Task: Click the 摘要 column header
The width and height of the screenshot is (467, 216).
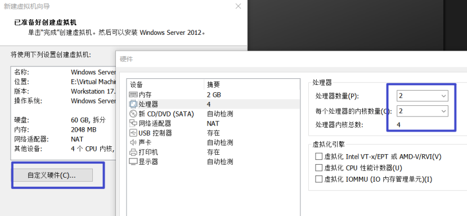Action: click(x=252, y=84)
